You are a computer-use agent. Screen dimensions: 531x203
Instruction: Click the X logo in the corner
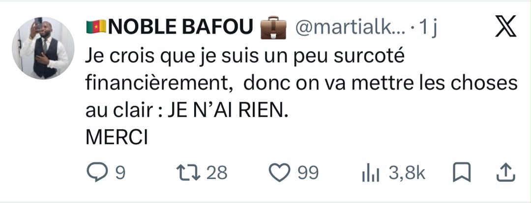[505, 26]
